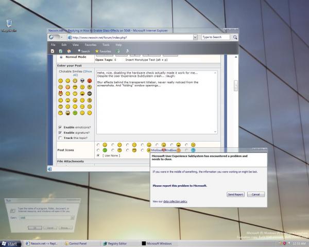Open the Tools menu
Screen dimensions: 309x247
[106, 45]
